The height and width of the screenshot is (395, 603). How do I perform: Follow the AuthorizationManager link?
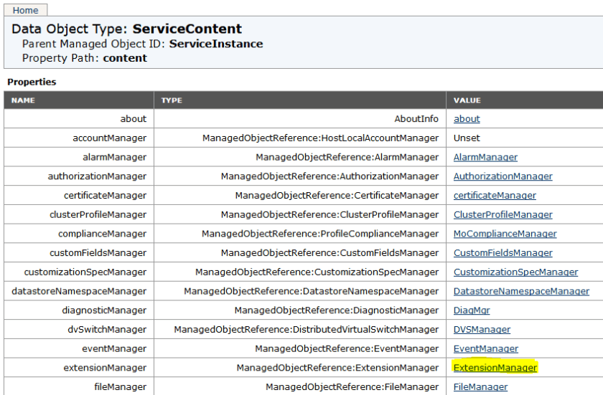click(502, 176)
